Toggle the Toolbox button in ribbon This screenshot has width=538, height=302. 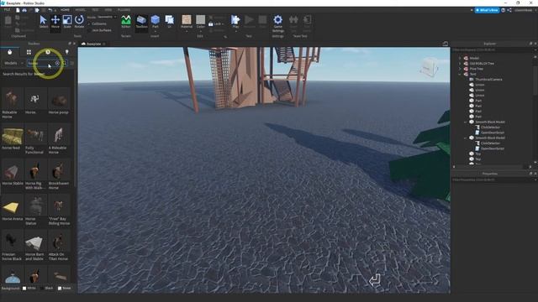tap(141, 22)
